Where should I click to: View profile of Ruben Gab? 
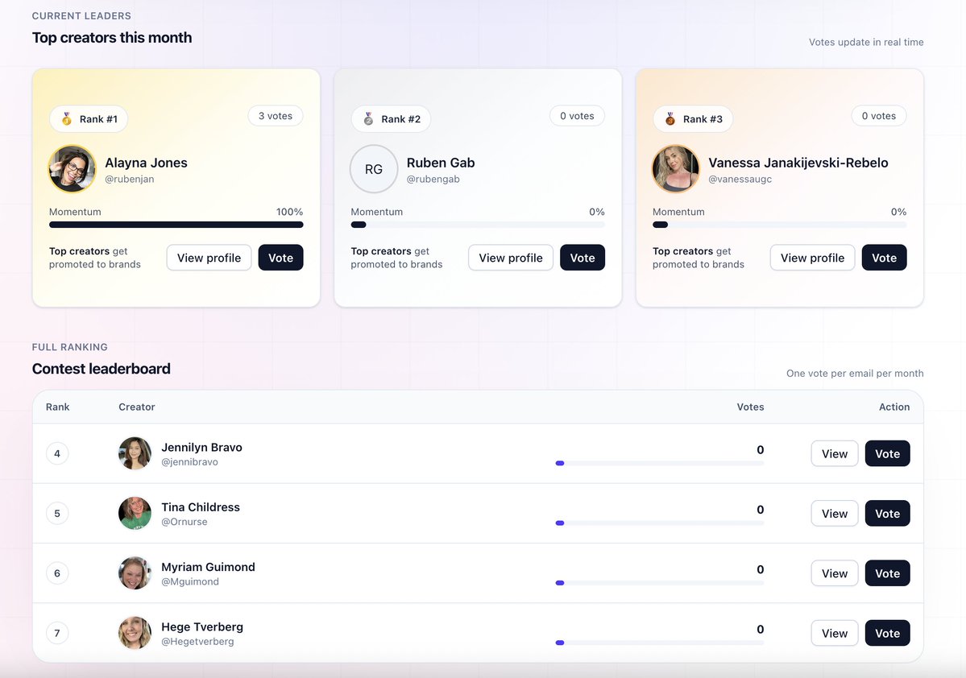pyautogui.click(x=511, y=258)
